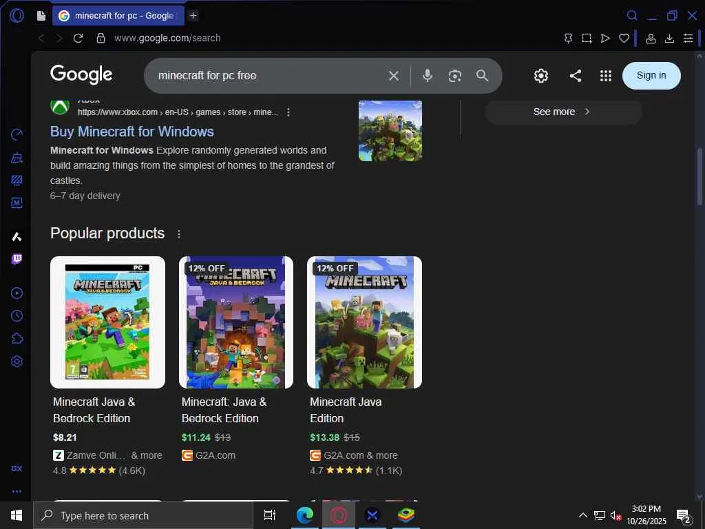Open the 12% OFF Java & Bedrock image
The width and height of the screenshot is (705, 529).
pyautogui.click(x=236, y=322)
